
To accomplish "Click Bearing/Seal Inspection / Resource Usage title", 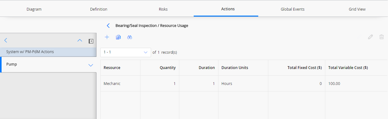I will pyautogui.click(x=152, y=26).
